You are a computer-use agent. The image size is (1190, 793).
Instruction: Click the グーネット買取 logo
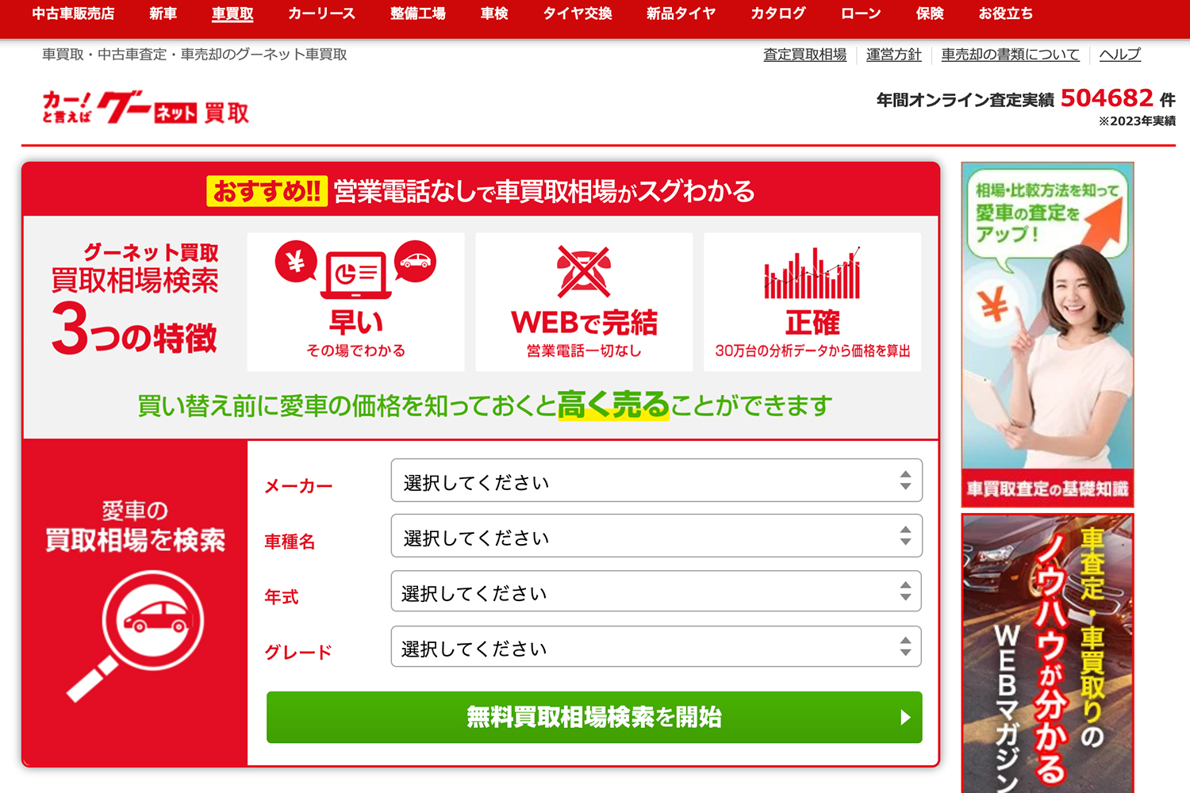click(x=145, y=108)
